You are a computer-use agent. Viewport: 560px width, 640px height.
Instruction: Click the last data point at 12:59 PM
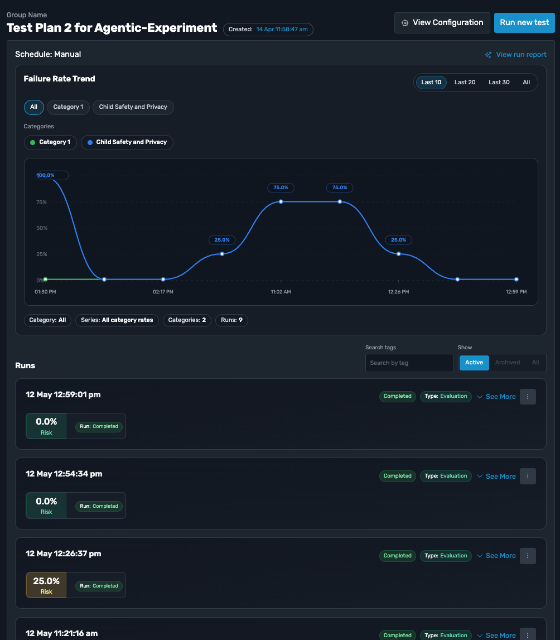click(x=516, y=280)
